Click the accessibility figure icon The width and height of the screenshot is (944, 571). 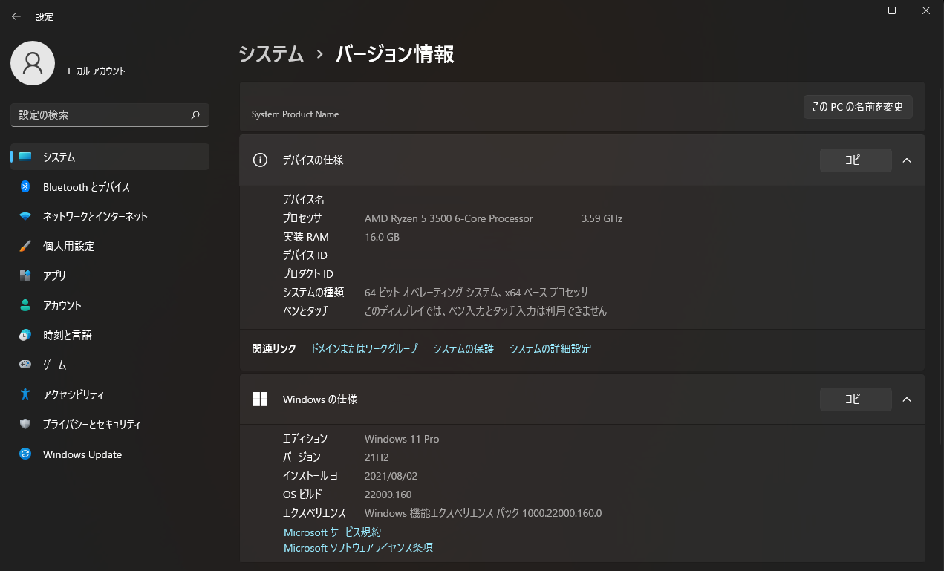(x=25, y=394)
